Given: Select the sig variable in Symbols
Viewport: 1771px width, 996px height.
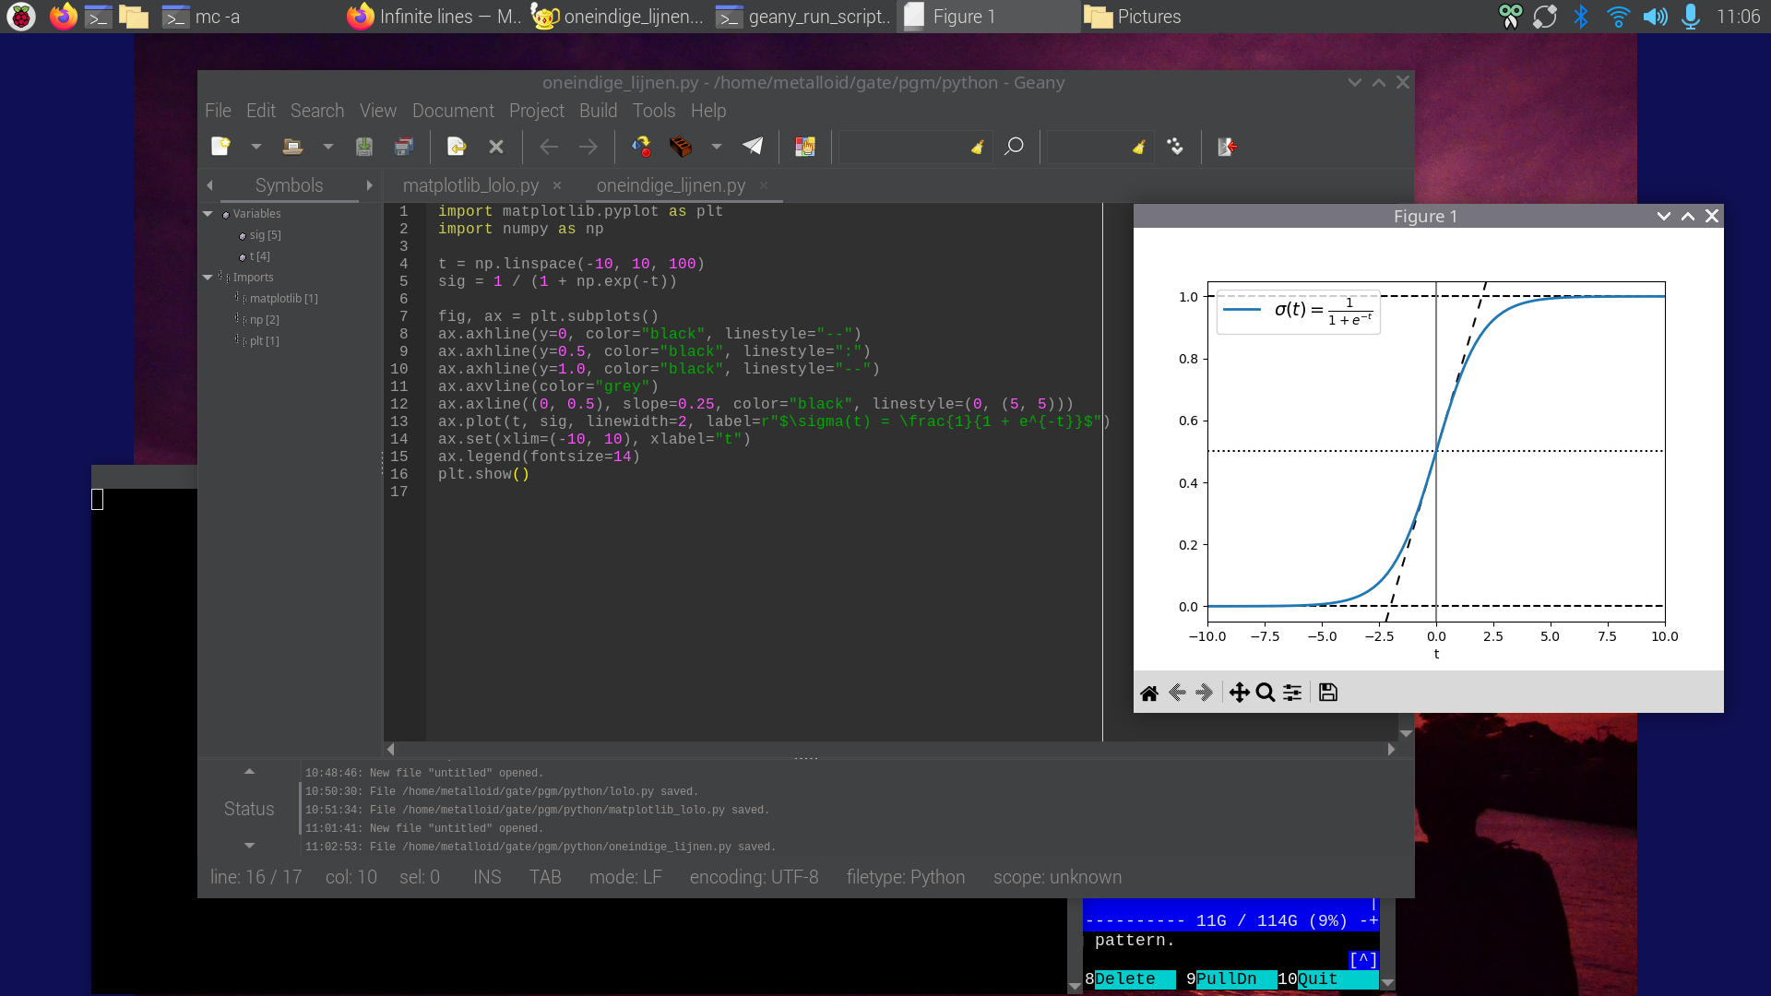Looking at the screenshot, I should [x=264, y=235].
